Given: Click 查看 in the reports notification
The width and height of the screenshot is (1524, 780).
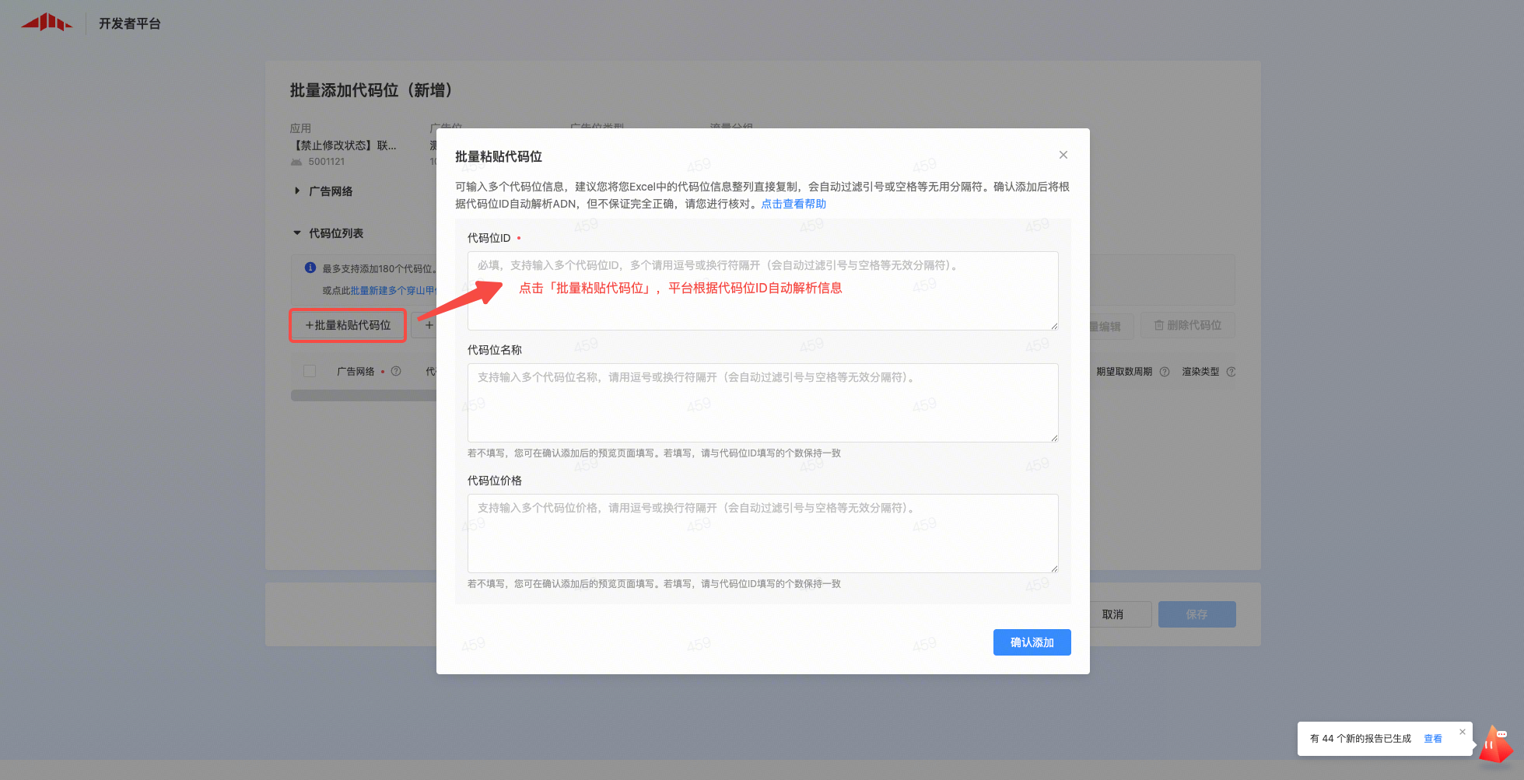Looking at the screenshot, I should click(x=1432, y=739).
